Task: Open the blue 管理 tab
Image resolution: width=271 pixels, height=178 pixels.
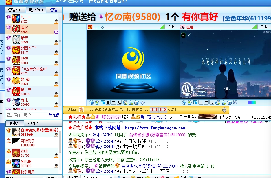Action: (54, 10)
